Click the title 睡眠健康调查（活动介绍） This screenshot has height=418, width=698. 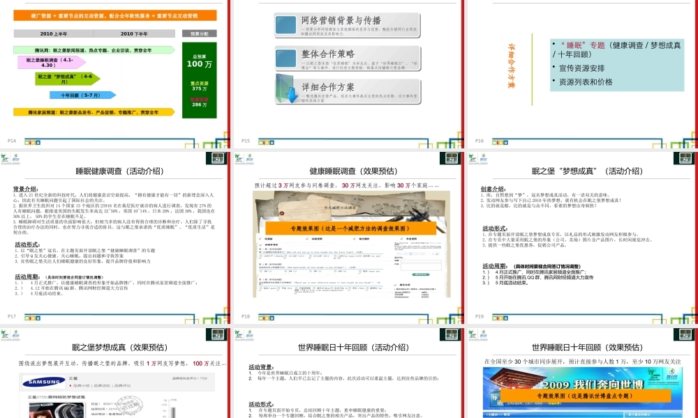(120, 171)
